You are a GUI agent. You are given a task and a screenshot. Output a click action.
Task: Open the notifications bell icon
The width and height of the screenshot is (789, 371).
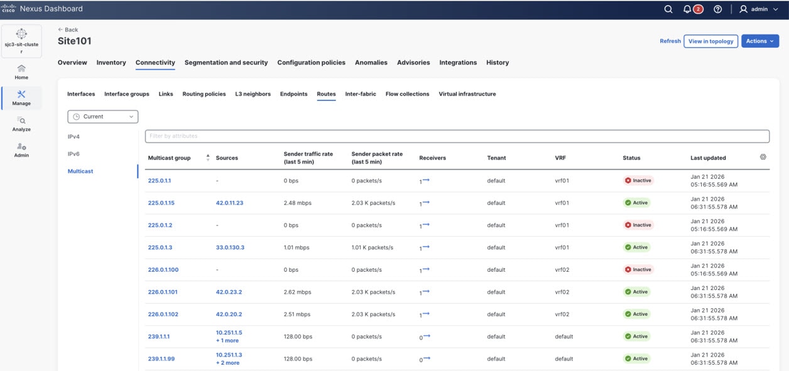point(687,9)
